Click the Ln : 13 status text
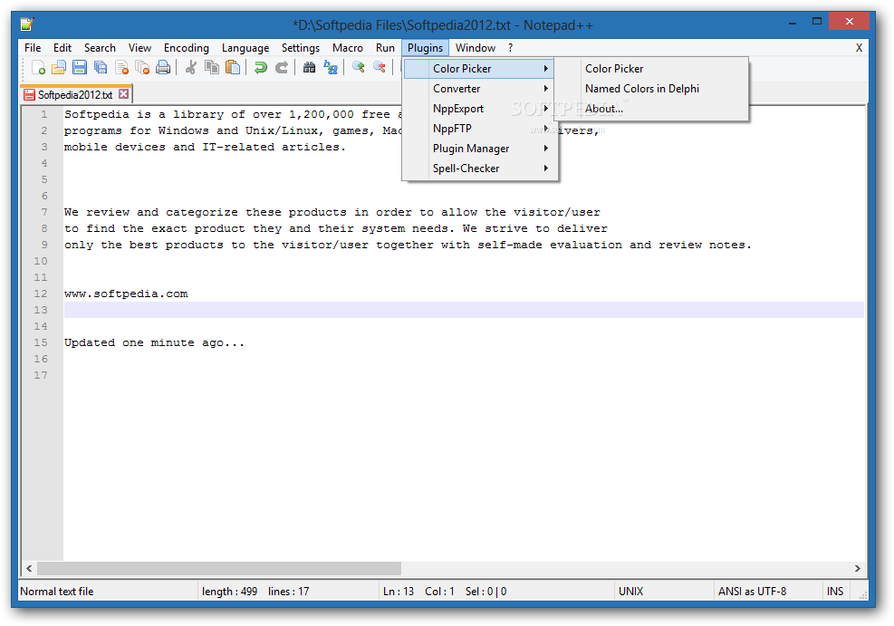 click(398, 592)
